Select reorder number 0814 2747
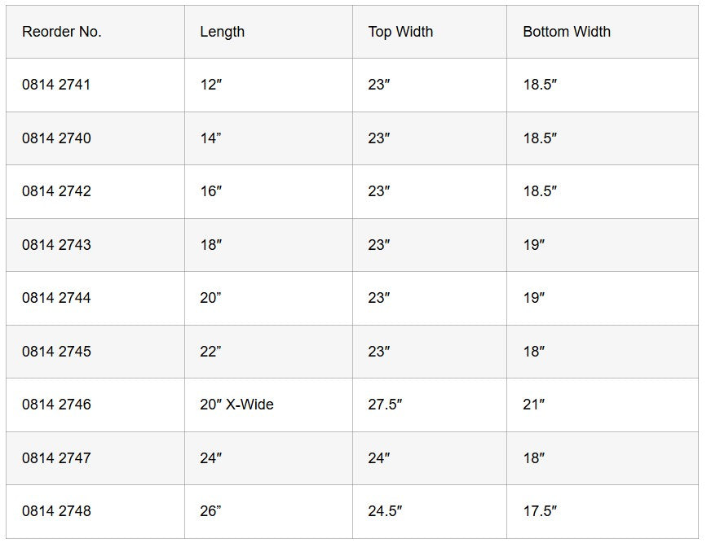 coord(56,458)
